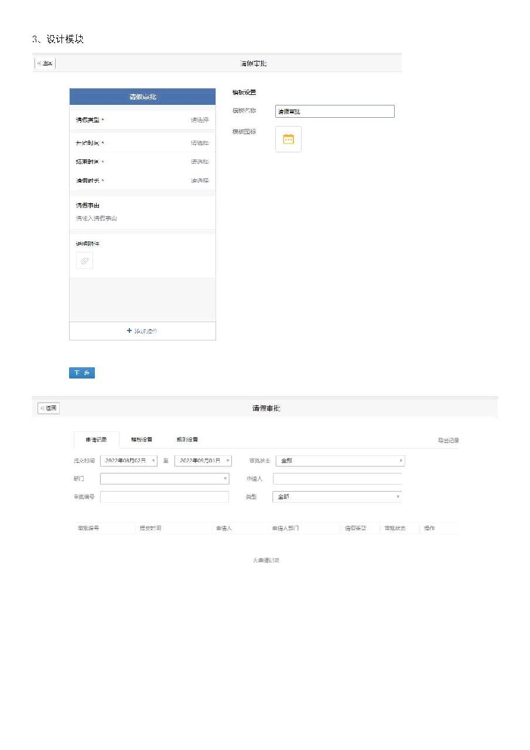Open the start date 2022年08月02日 dropdown

tap(129, 461)
